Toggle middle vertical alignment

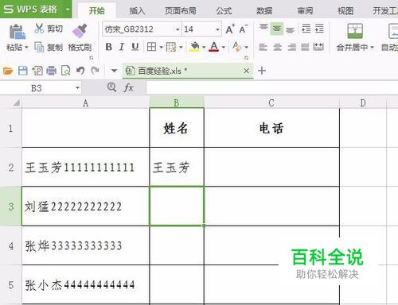point(277,29)
